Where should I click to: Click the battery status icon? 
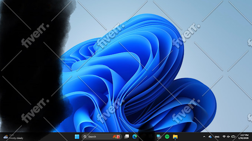pos(233,137)
